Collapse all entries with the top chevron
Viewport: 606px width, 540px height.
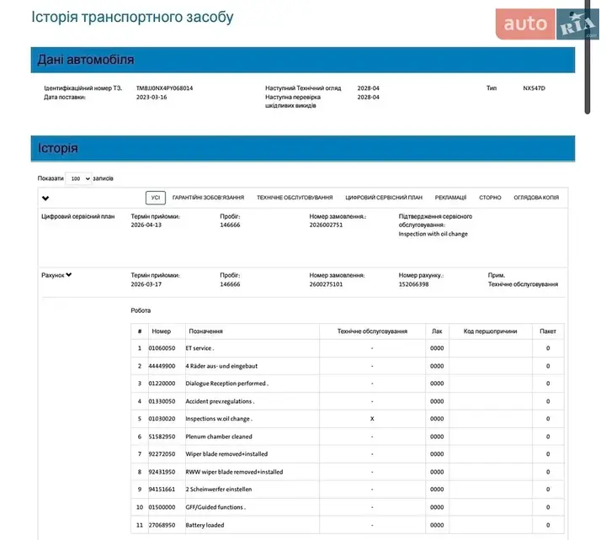(45, 199)
